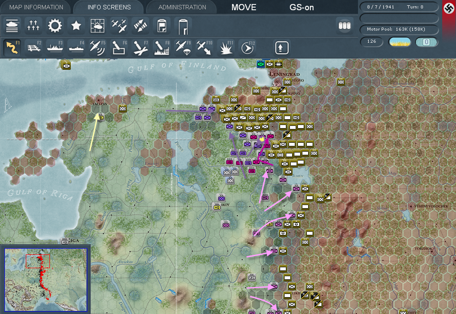Image resolution: width=456 pixels, height=314 pixels.
Task: Select the yellow HQ unit at Pskov
Action: 217,207
